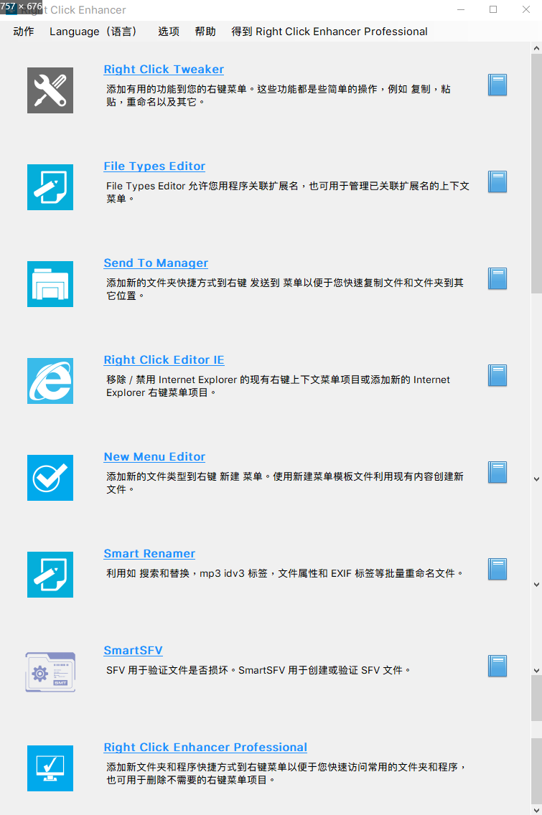The image size is (542, 815).
Task: Click the description starting with SFV 用于验证文件是否损坏
Action: tap(258, 671)
